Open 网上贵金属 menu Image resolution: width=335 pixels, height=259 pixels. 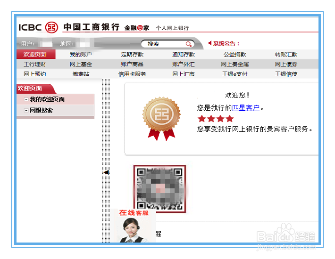click(235, 64)
